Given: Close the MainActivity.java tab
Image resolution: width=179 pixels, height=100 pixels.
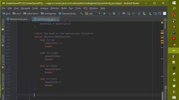Looking at the screenshot, I should pyautogui.click(x=30, y=19).
